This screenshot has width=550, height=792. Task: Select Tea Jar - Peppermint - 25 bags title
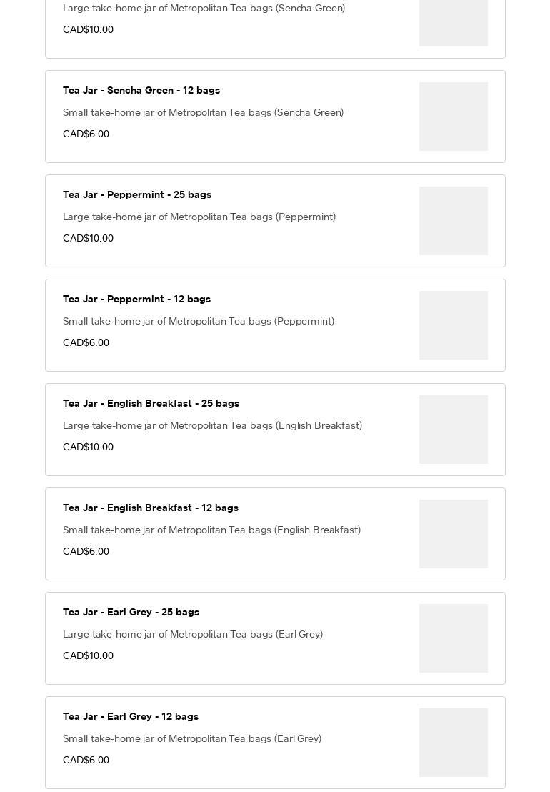click(137, 195)
